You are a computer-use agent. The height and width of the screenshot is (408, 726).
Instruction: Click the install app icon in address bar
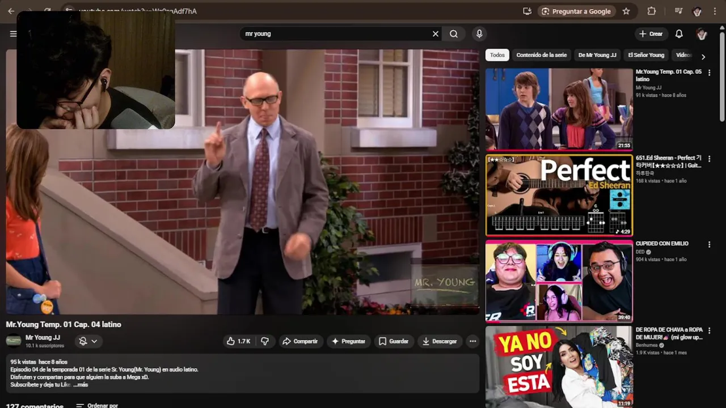(527, 11)
